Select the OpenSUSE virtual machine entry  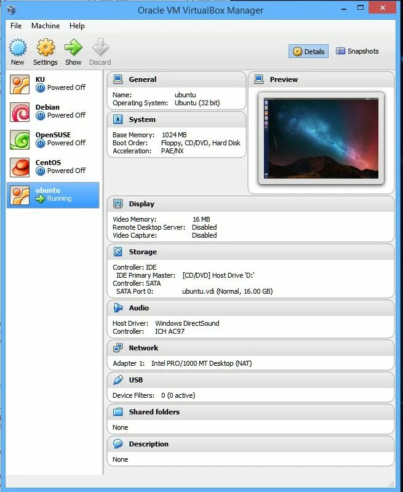[53, 140]
